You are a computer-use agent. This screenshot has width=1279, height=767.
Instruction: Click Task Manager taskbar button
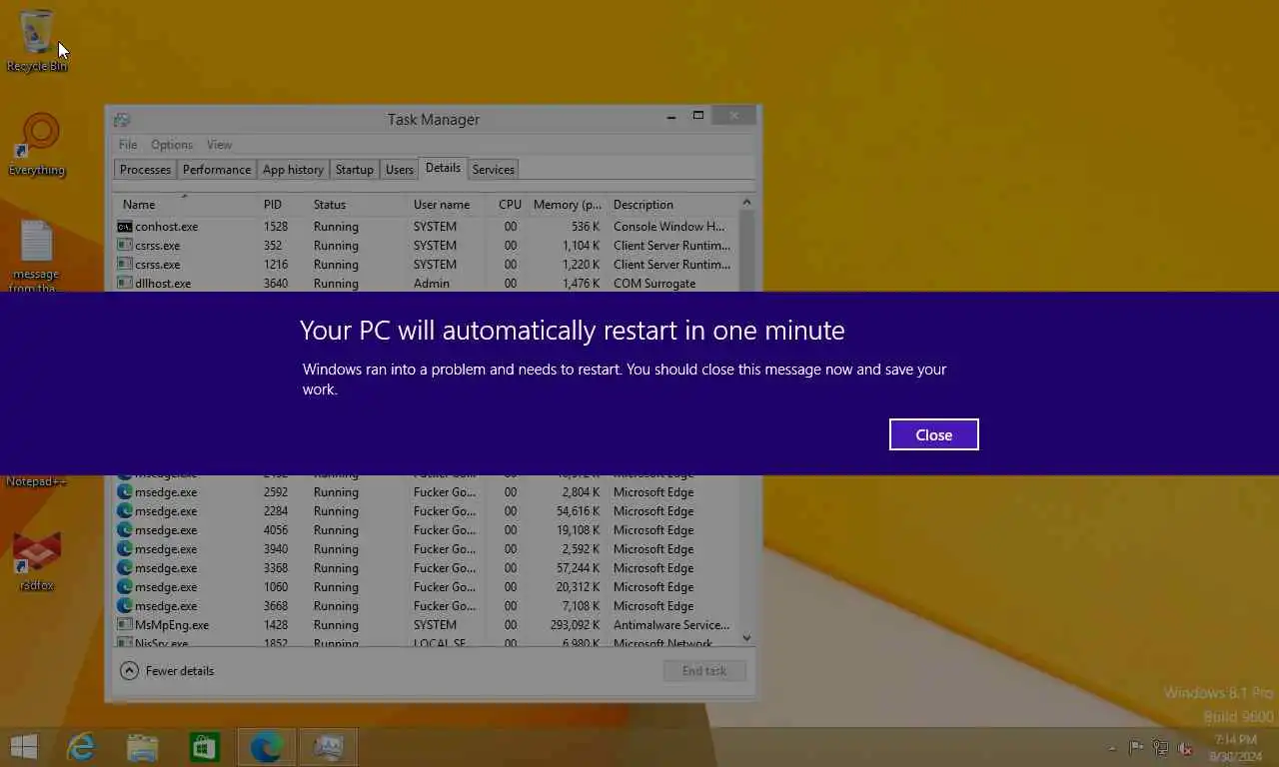[x=329, y=746]
